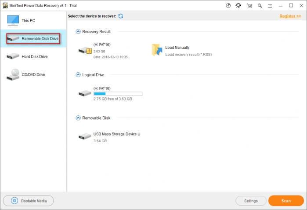The image size is (307, 210).
Task: Close the MiniTool window
Action: pos(302,5)
